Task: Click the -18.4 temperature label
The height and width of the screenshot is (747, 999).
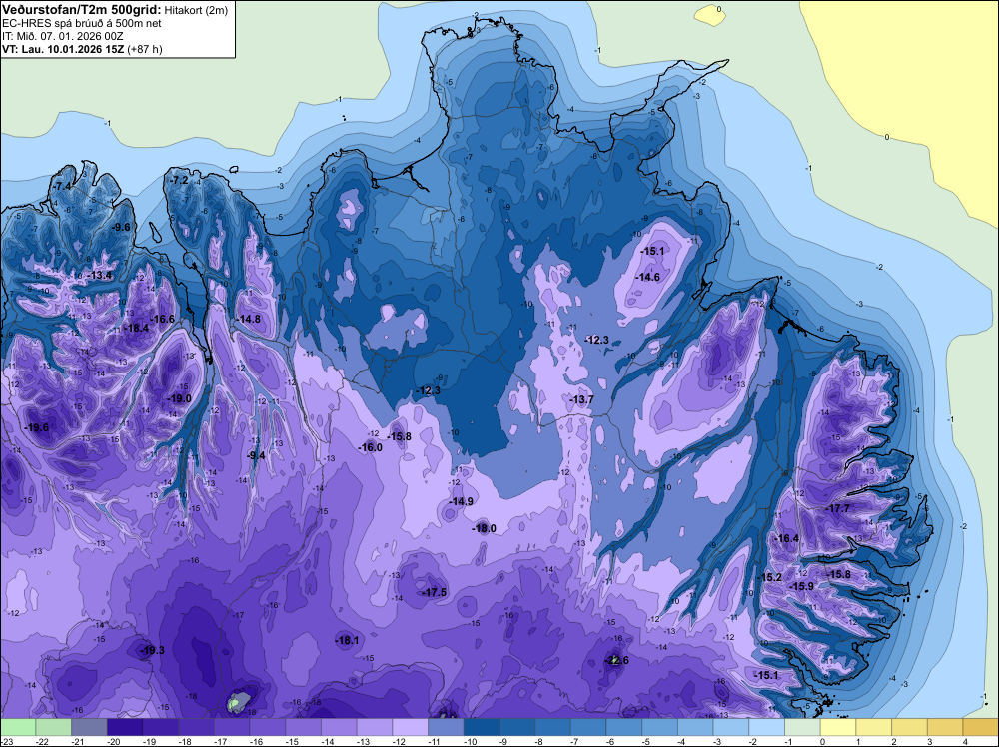Action: tap(136, 328)
